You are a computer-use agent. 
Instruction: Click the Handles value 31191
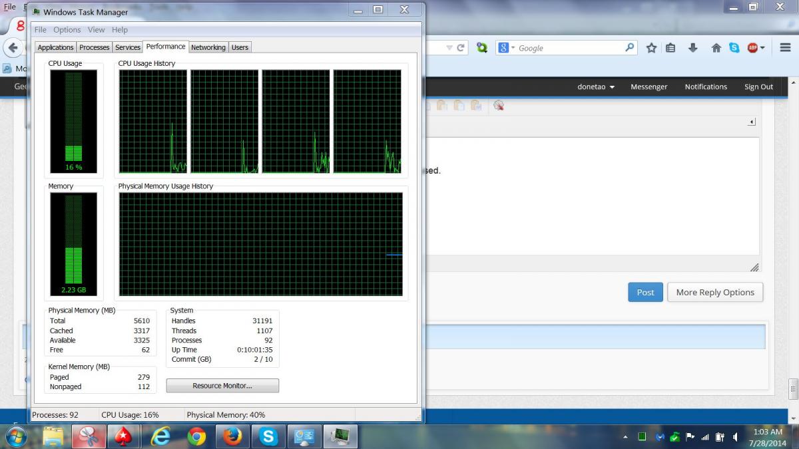pos(262,321)
